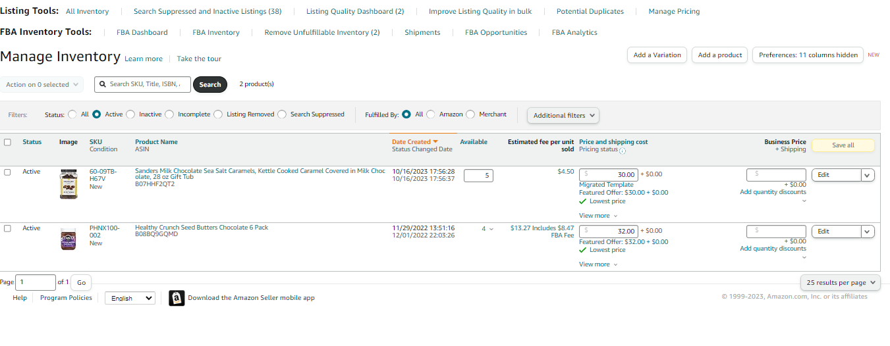Viewport: 890px width, 346px height.
Task: Click the Pricing status info icon
Action: pyautogui.click(x=623, y=151)
